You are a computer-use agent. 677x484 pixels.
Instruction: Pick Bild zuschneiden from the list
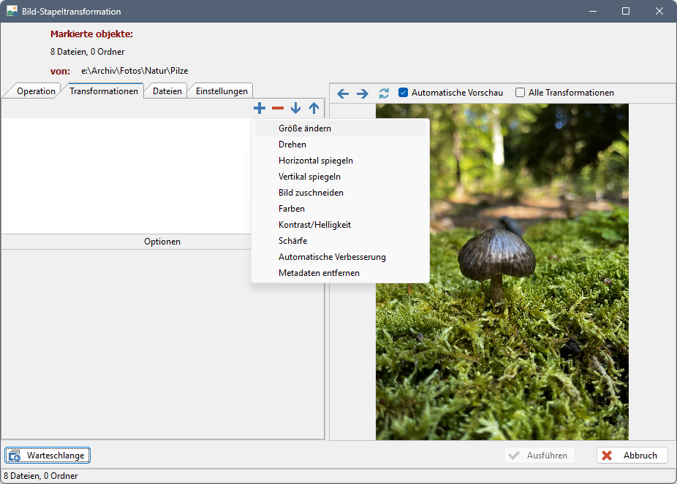tap(311, 193)
